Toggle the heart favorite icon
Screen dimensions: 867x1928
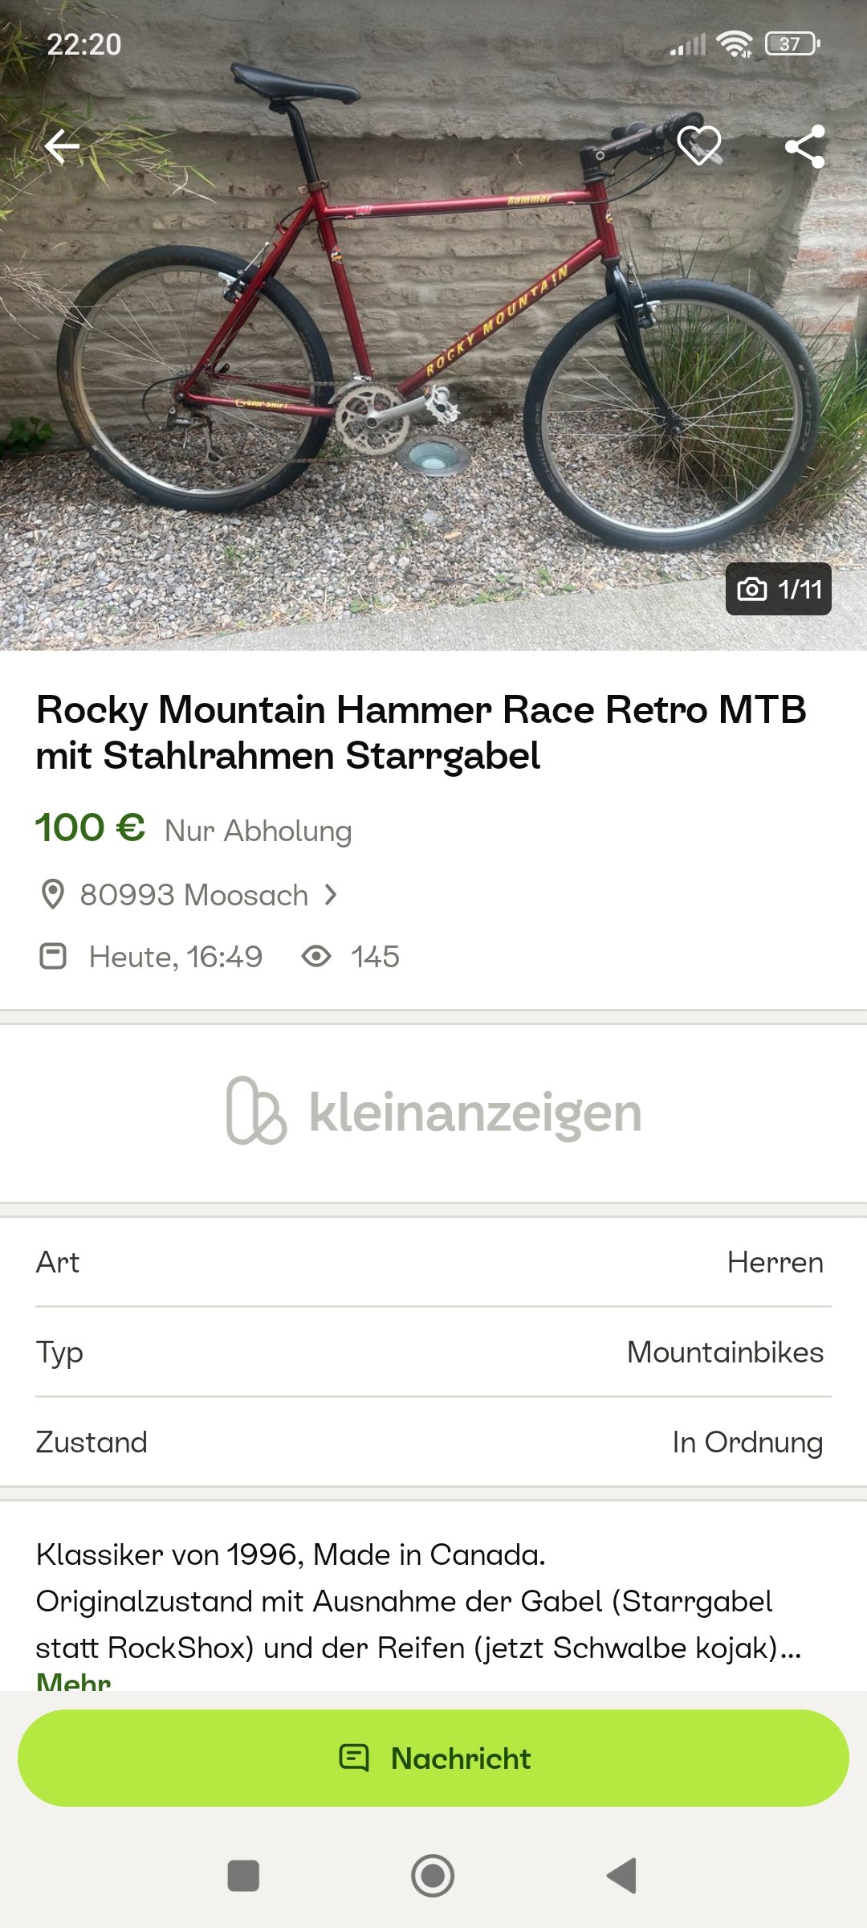tap(698, 146)
